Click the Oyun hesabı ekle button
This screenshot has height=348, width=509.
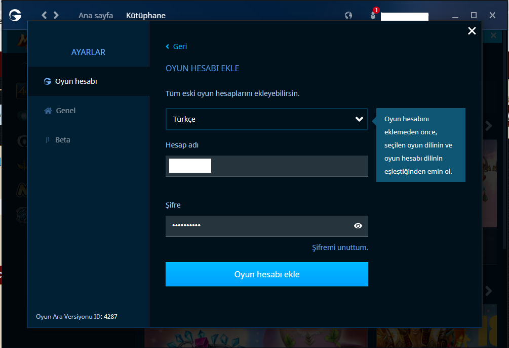pos(267,274)
